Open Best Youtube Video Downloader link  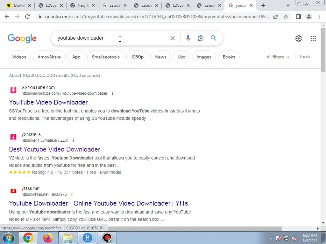(54, 149)
